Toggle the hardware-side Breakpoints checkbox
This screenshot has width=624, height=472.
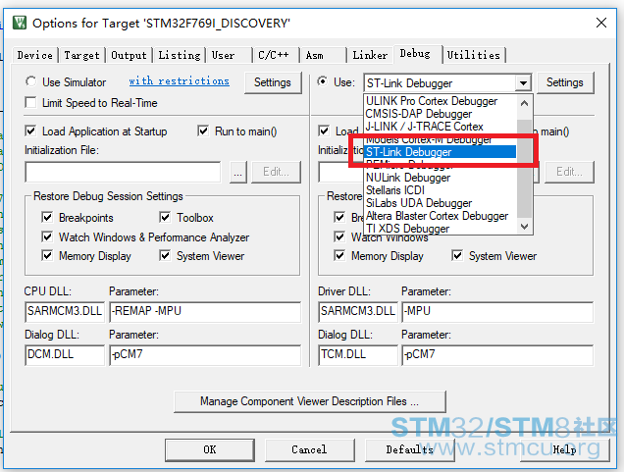pyautogui.click(x=339, y=217)
